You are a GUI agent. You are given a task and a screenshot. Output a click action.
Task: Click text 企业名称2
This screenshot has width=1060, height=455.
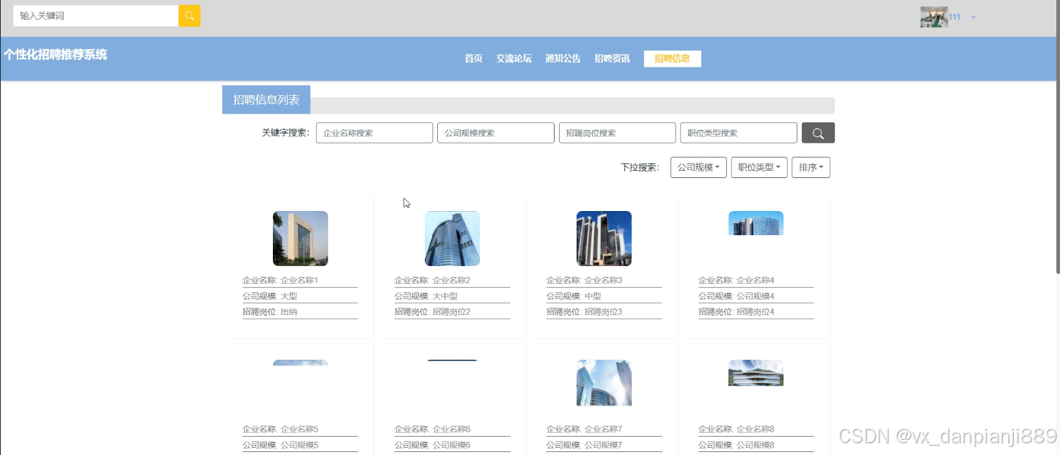(451, 281)
